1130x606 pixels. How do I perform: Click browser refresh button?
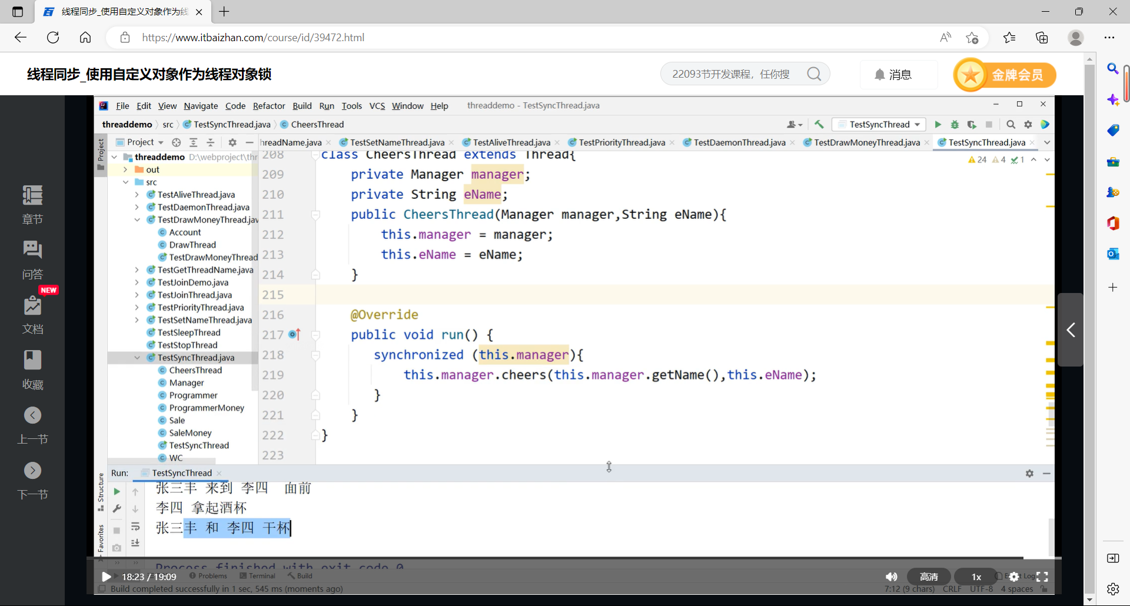click(x=53, y=38)
